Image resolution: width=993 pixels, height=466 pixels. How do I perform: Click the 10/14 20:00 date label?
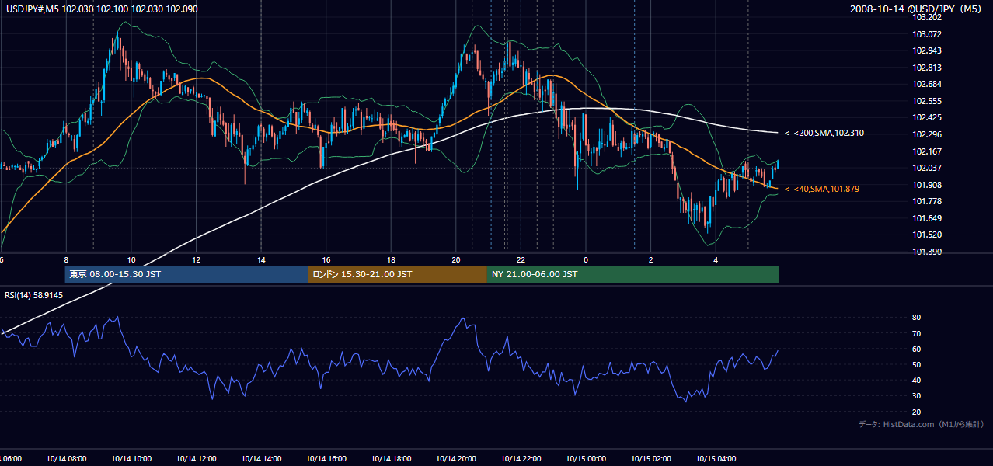pyautogui.click(x=457, y=458)
